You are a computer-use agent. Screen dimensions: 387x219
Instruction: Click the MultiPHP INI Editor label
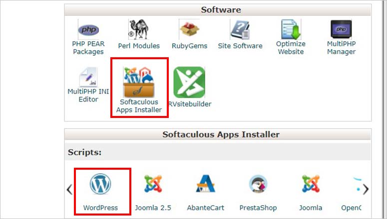[88, 95]
